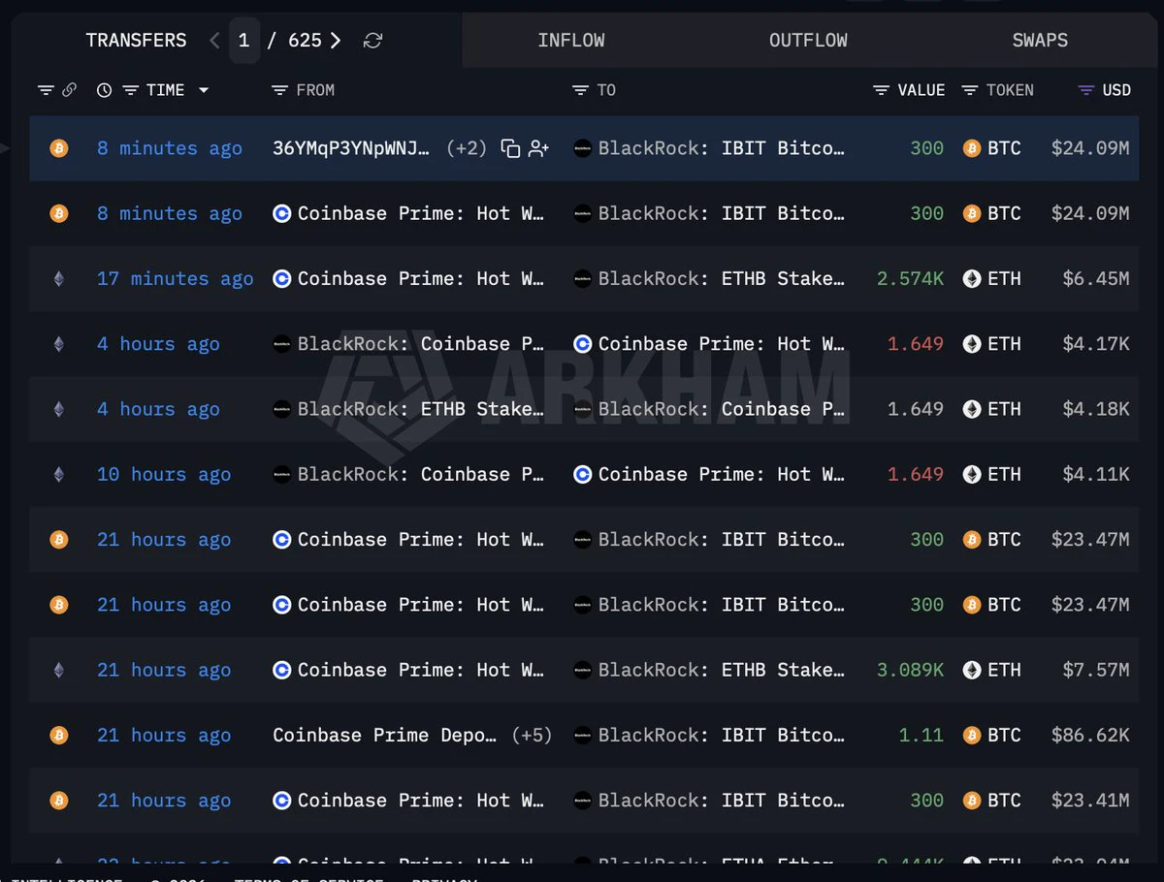Switch to the OUTFLOW tab
This screenshot has width=1164, height=882.
click(808, 41)
